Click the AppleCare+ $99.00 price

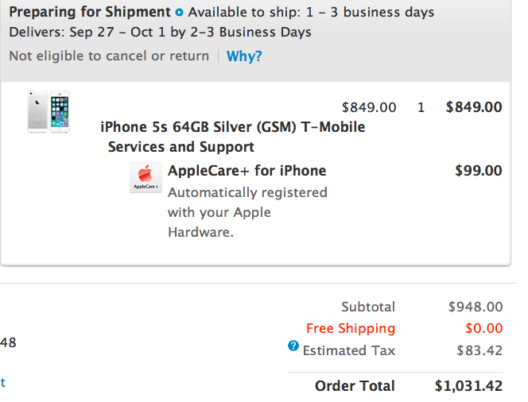point(478,171)
